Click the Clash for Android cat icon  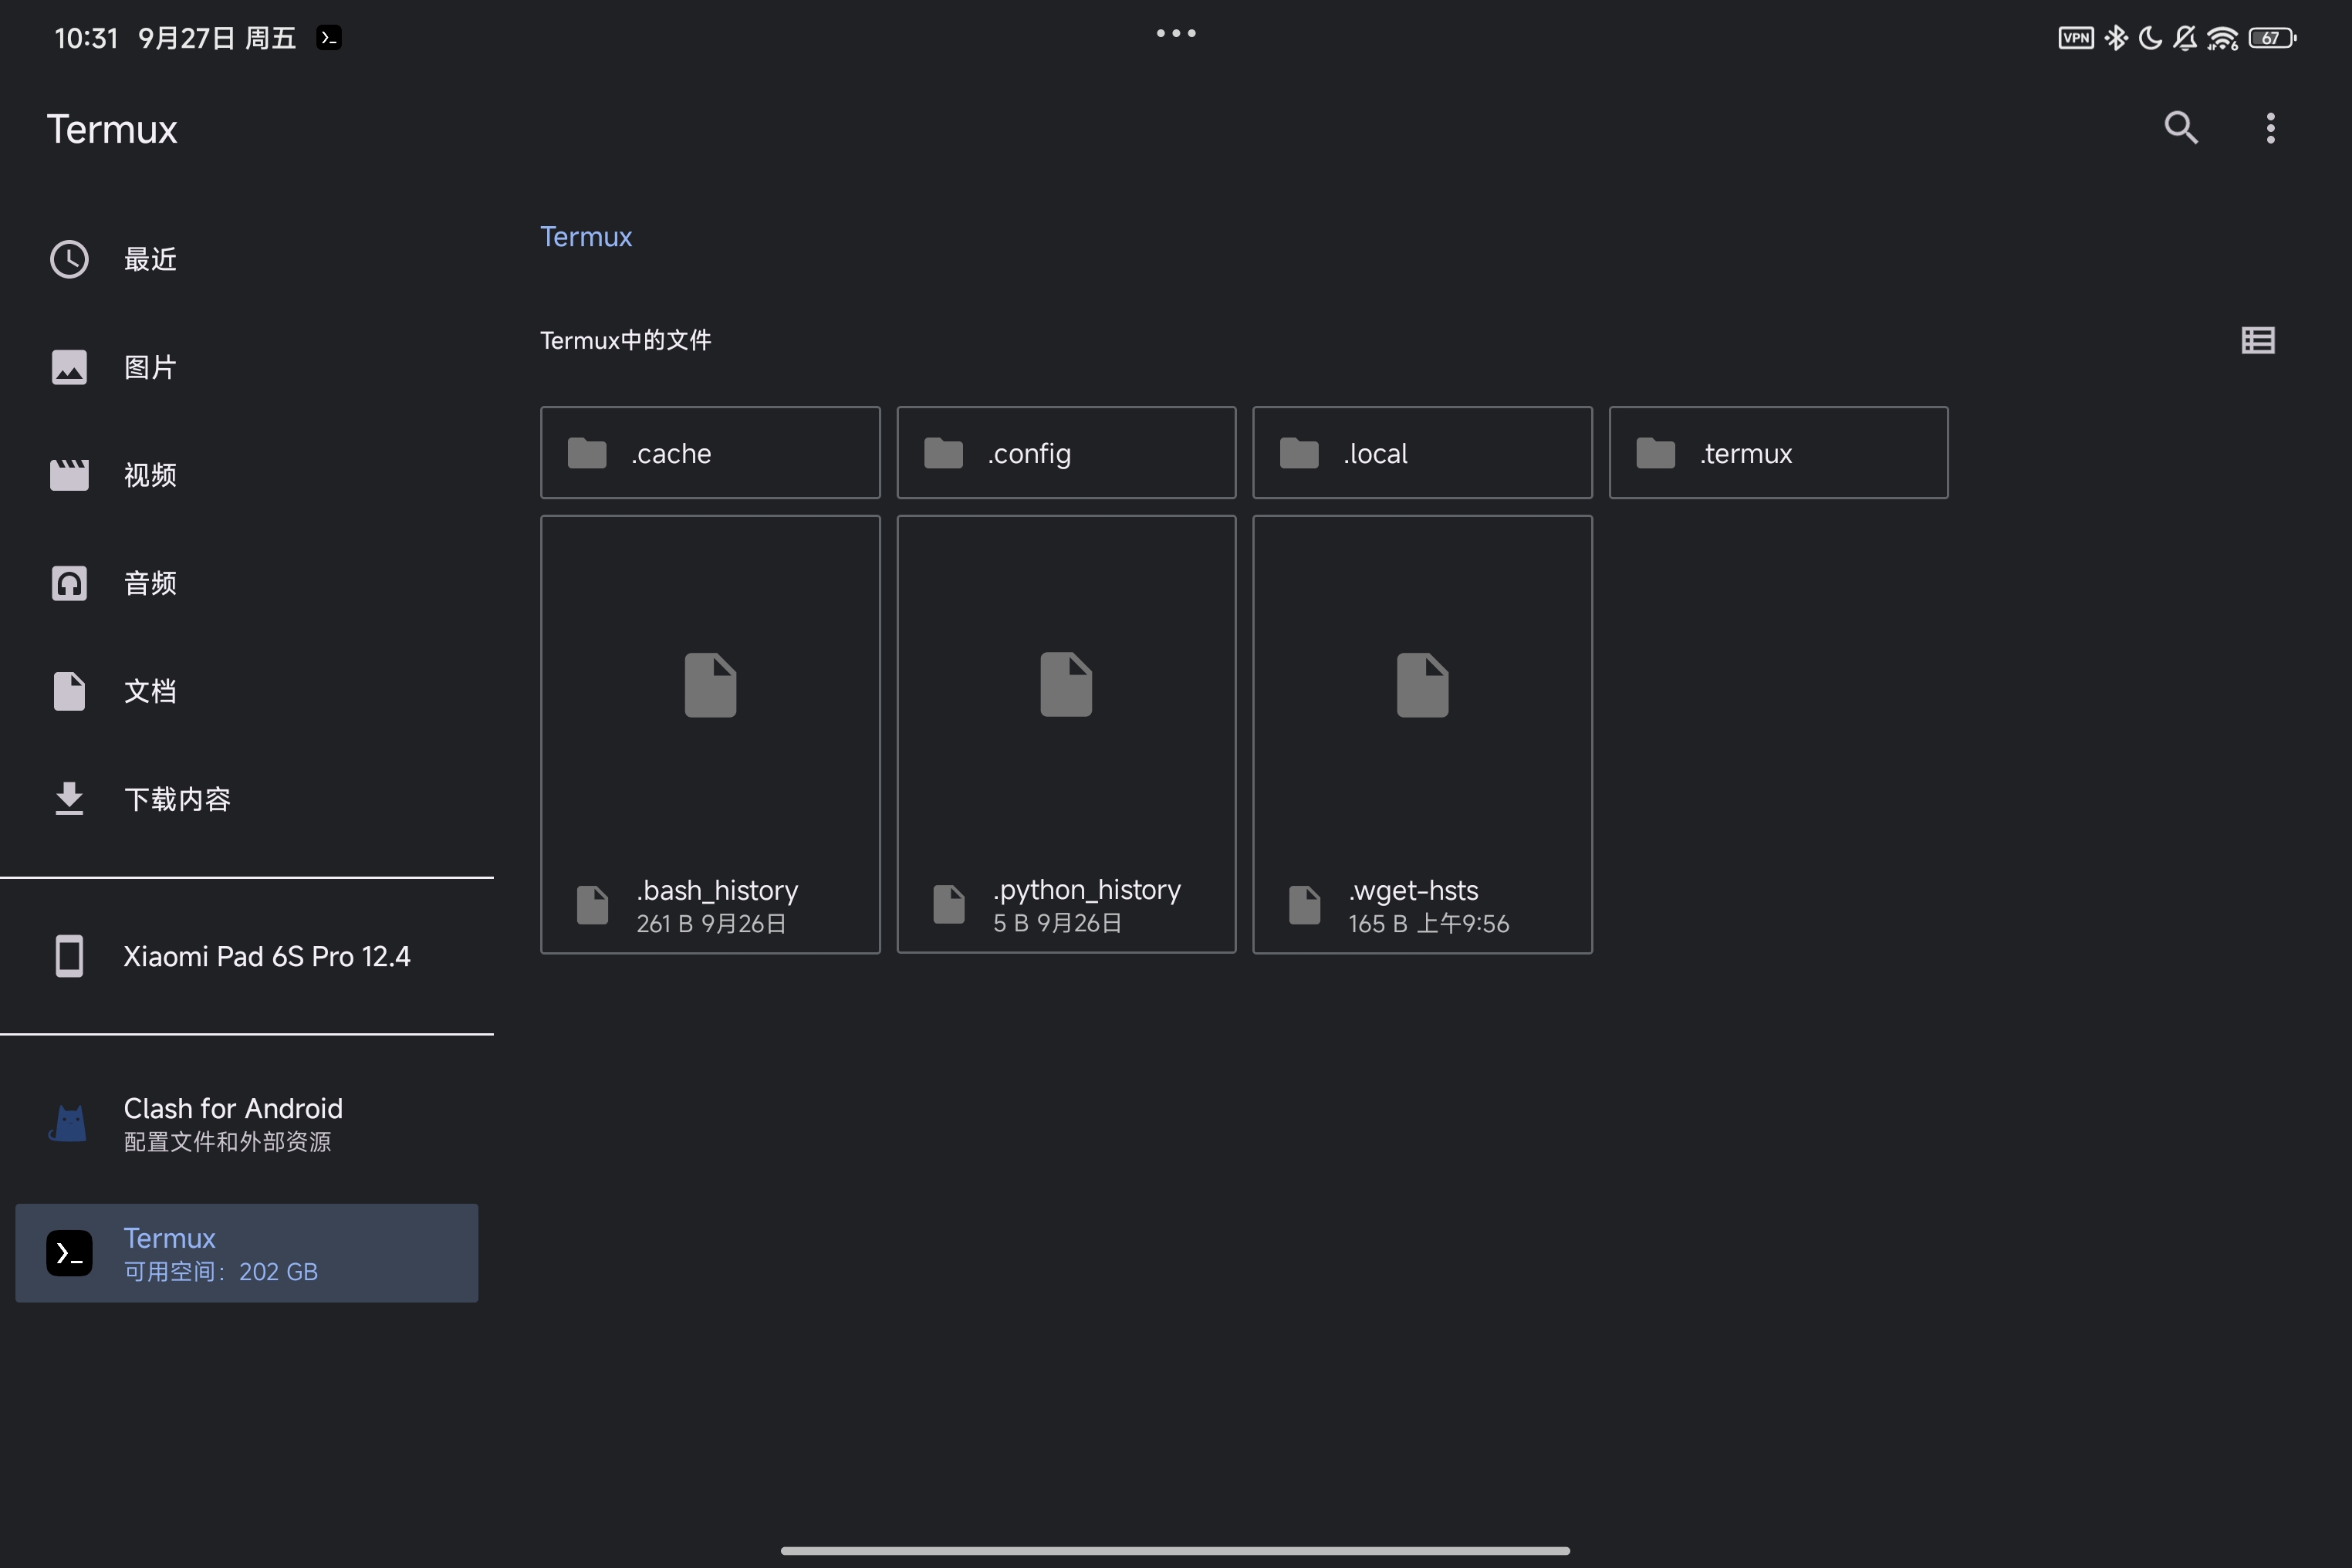(x=69, y=1124)
